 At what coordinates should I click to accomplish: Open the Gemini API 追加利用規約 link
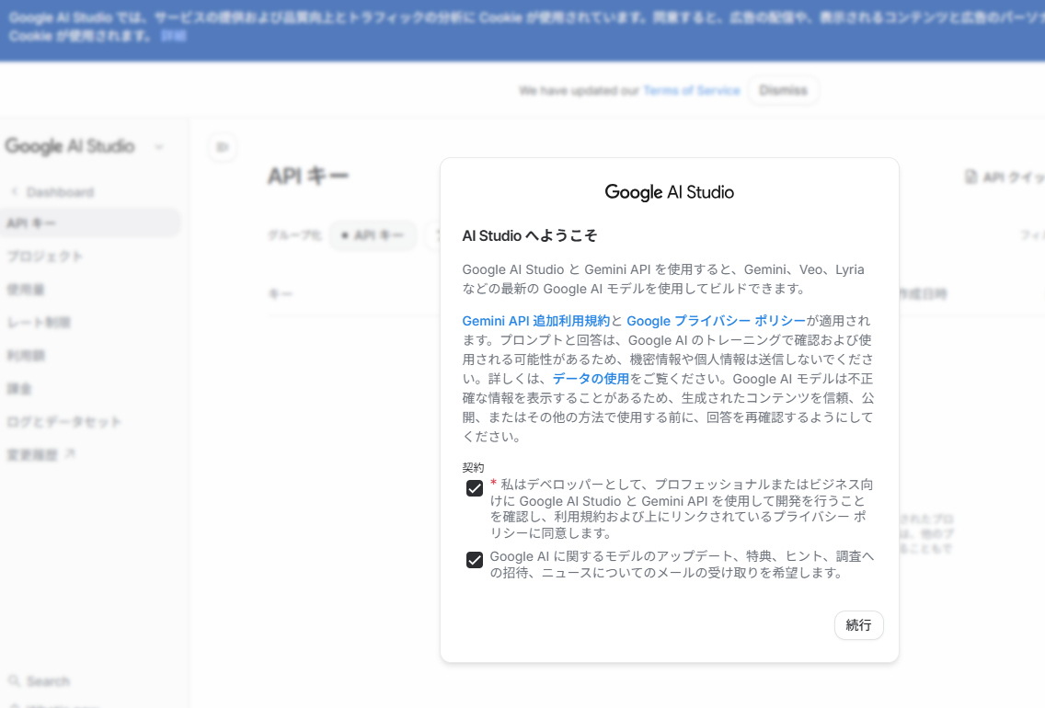click(535, 321)
